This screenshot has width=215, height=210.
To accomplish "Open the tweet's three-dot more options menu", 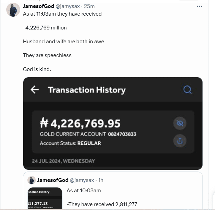I will click(x=199, y=6).
